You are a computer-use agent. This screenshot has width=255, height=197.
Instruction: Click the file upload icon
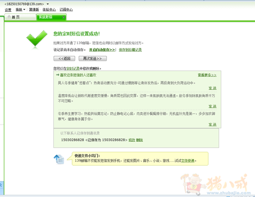pyautogui.click(x=59, y=159)
